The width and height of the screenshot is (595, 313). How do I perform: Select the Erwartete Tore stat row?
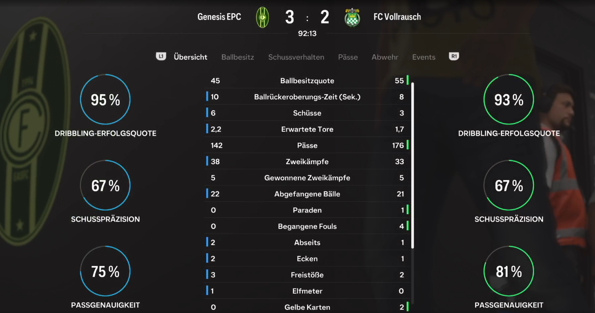tap(307, 129)
